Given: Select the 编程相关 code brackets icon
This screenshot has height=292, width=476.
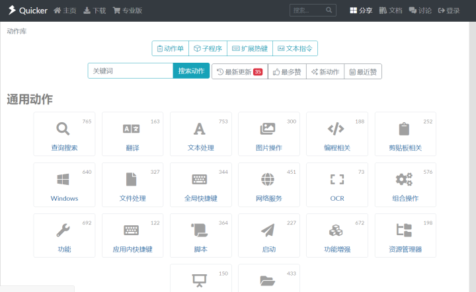Looking at the screenshot, I should click(x=336, y=129).
